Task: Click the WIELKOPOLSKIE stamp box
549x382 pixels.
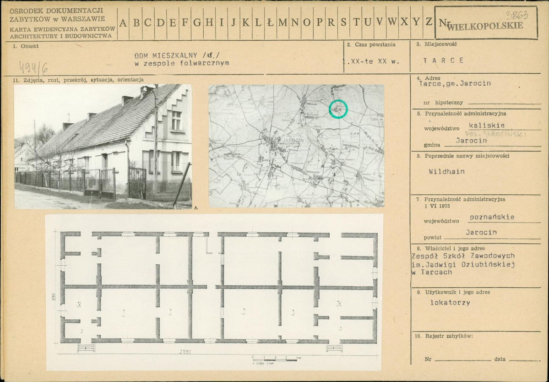Action: point(486,22)
